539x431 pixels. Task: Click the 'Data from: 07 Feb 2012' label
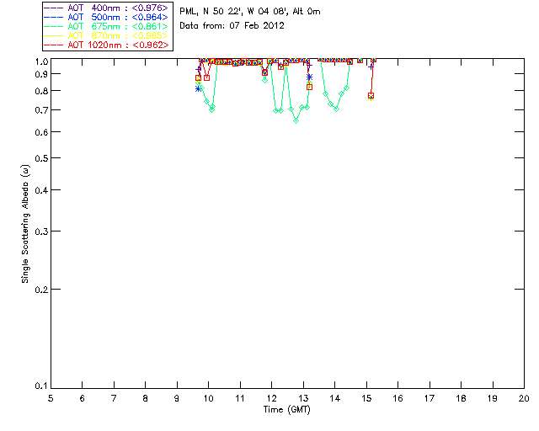point(232,26)
